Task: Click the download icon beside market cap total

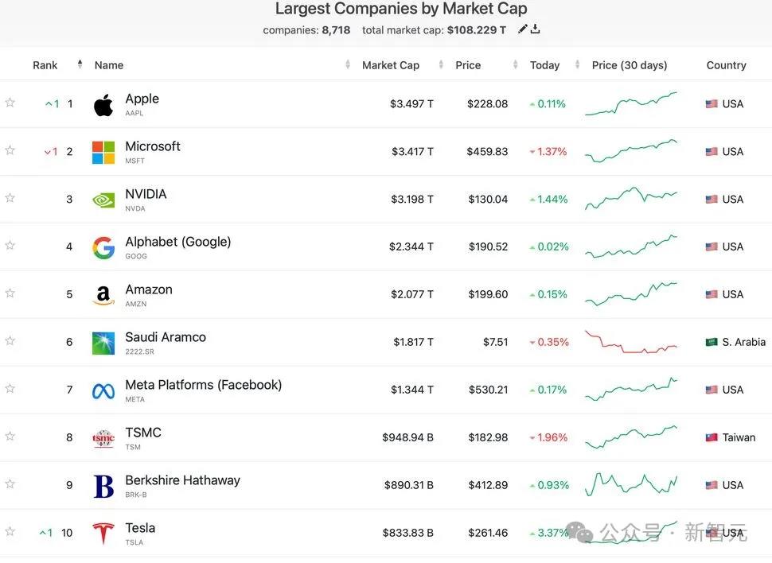Action: 536,29
